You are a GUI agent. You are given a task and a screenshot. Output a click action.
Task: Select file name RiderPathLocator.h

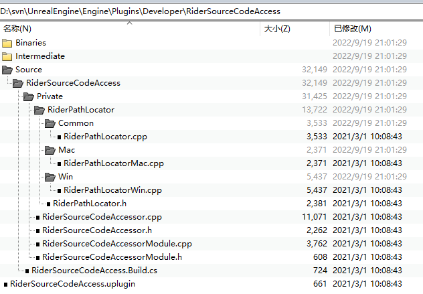(x=90, y=204)
